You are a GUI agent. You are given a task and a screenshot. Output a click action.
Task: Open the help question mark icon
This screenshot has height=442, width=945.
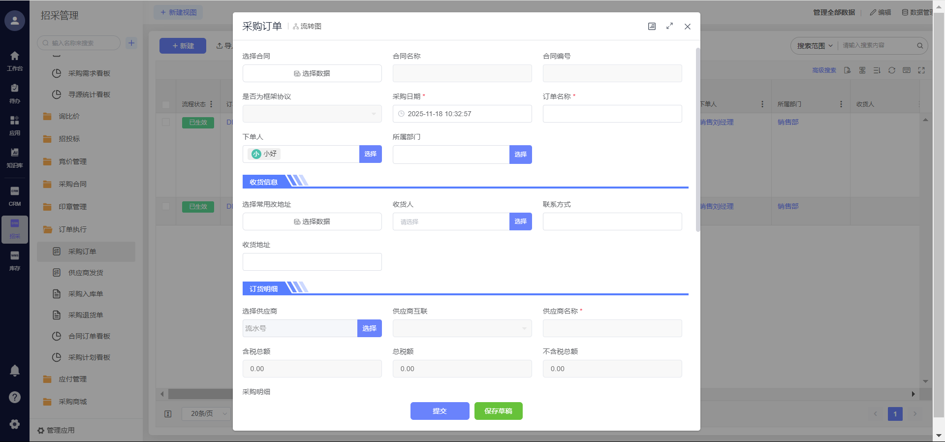(15, 397)
